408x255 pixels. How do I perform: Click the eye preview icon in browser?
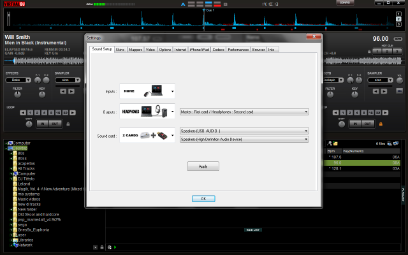(x=390, y=143)
